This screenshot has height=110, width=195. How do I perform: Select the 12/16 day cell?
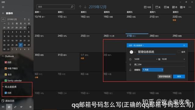click(45, 24)
